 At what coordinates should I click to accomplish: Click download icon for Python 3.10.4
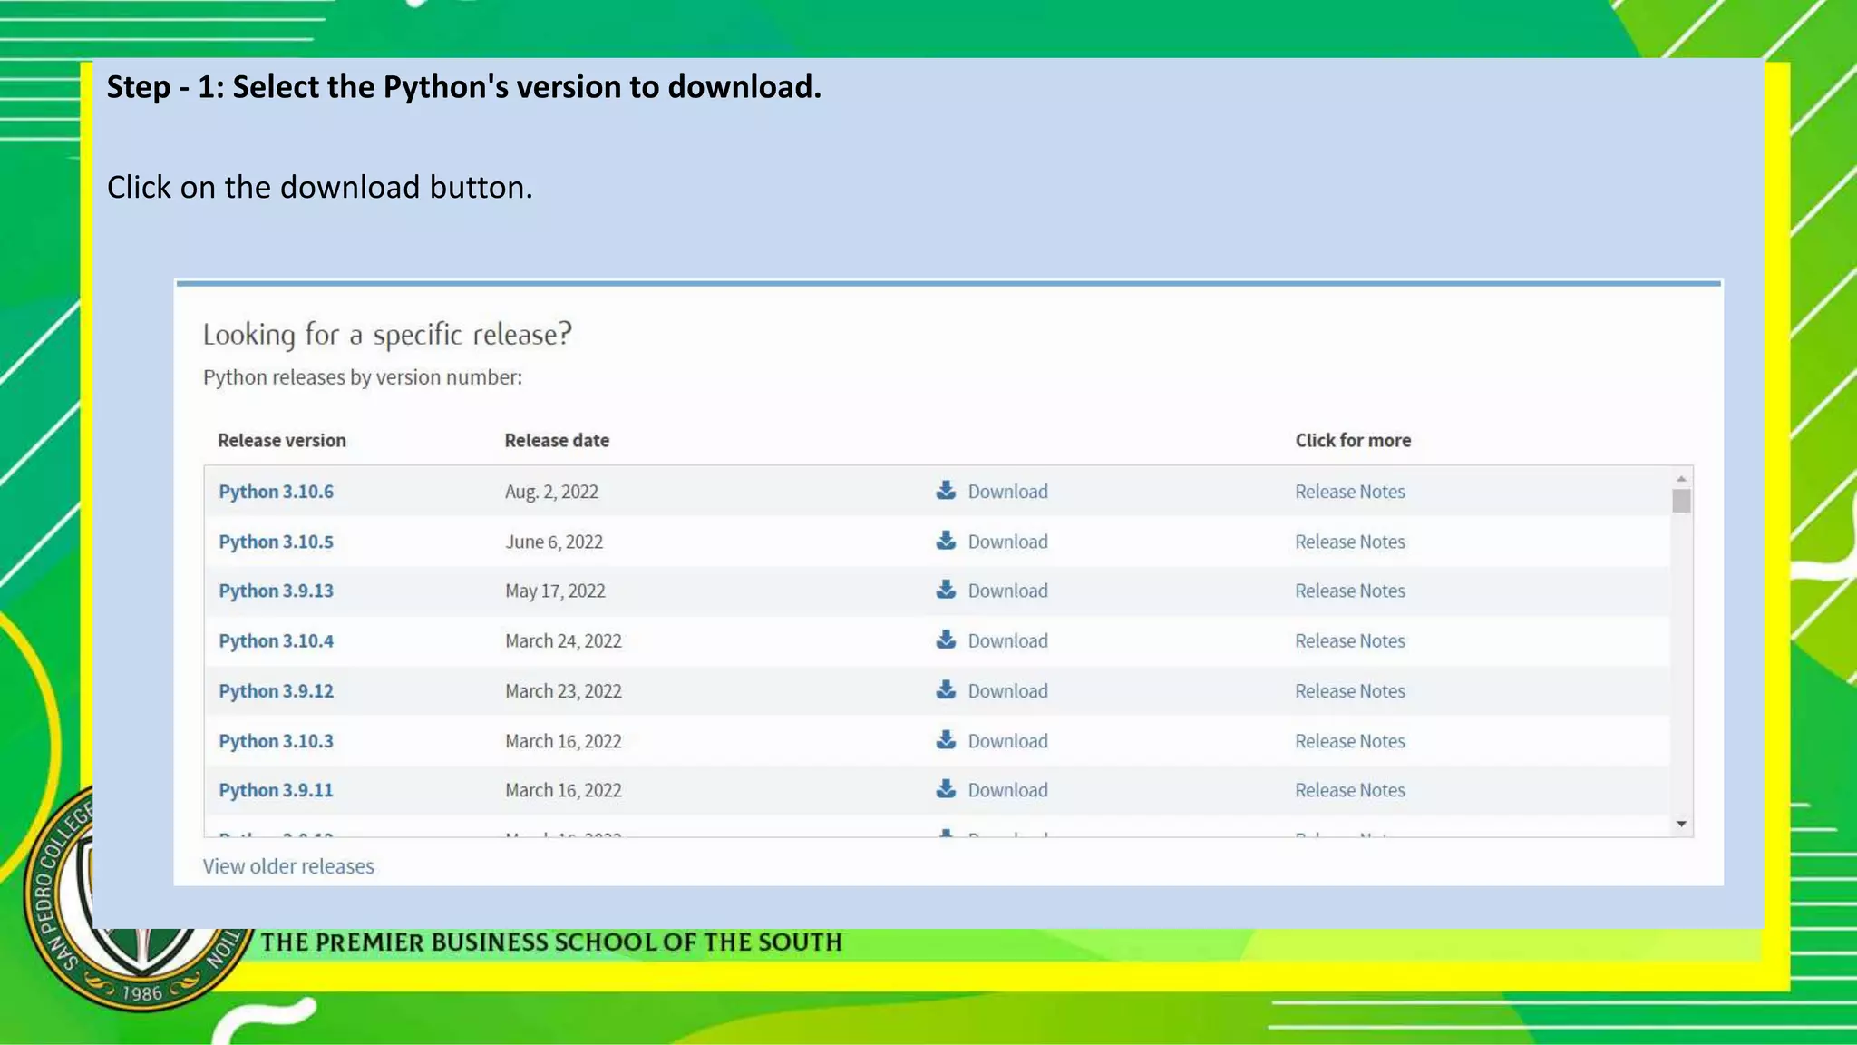(946, 640)
